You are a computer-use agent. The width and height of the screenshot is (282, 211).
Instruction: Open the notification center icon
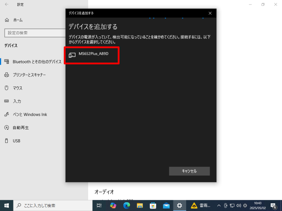click(274, 206)
